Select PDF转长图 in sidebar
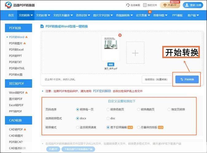Viewport: 207px width, 153px height. coord(16,75)
